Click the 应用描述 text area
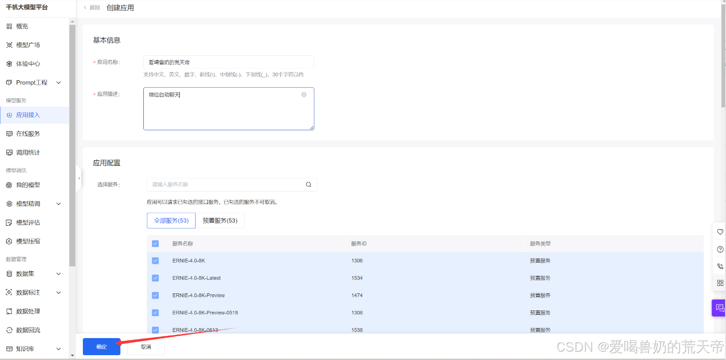This screenshot has width=726, height=360. (x=229, y=109)
